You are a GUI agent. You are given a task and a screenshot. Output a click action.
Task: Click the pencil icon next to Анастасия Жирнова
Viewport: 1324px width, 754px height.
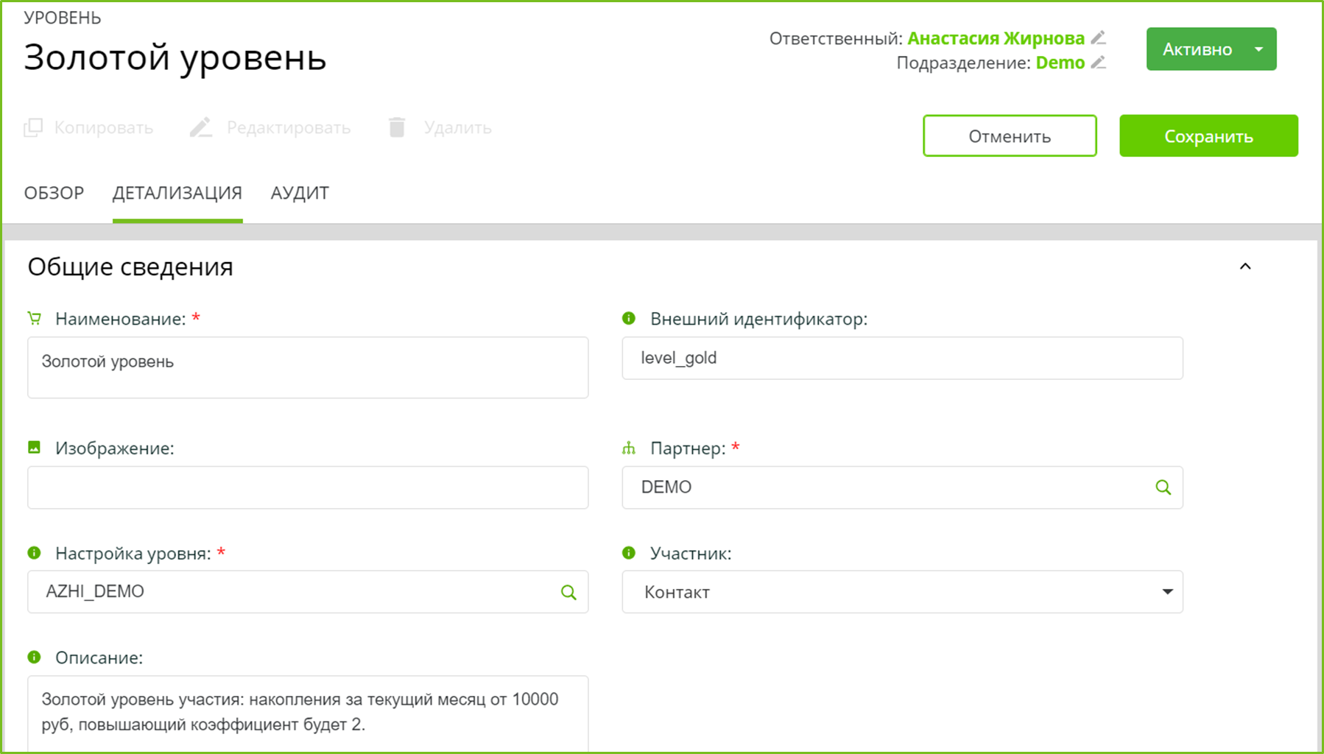pyautogui.click(x=1098, y=38)
